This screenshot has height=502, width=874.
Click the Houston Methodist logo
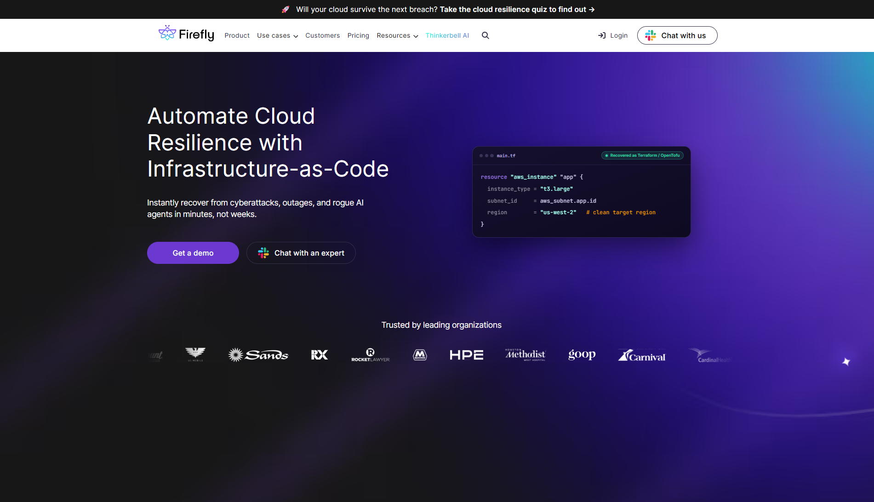525,354
